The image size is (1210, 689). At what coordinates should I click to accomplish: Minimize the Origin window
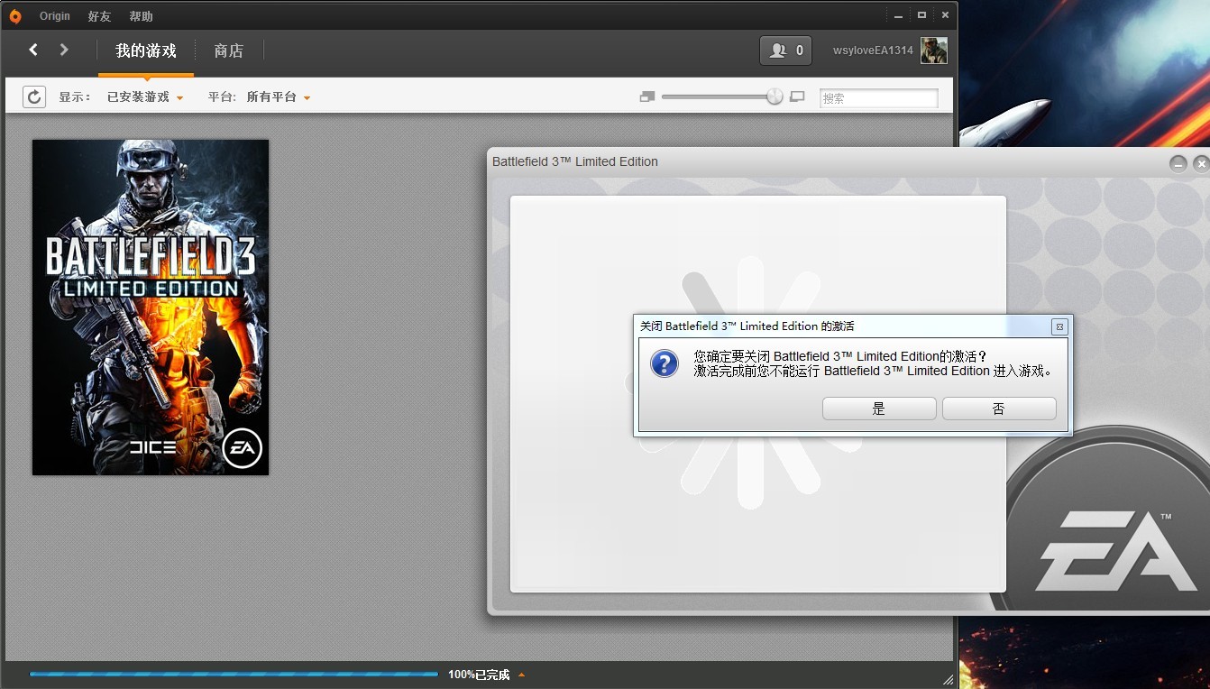point(898,15)
